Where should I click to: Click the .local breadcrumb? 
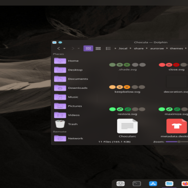tap(123, 48)
